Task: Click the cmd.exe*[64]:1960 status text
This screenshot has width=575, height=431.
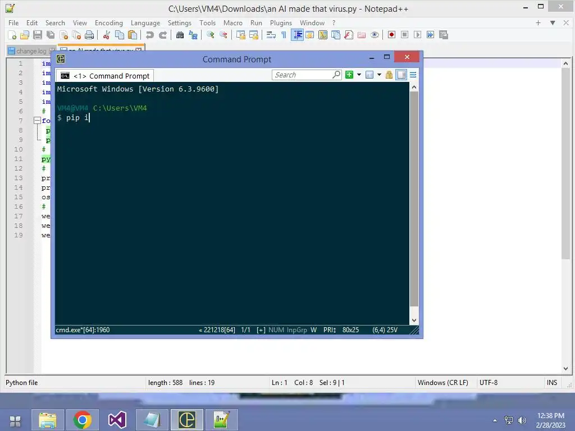Action: point(83,330)
